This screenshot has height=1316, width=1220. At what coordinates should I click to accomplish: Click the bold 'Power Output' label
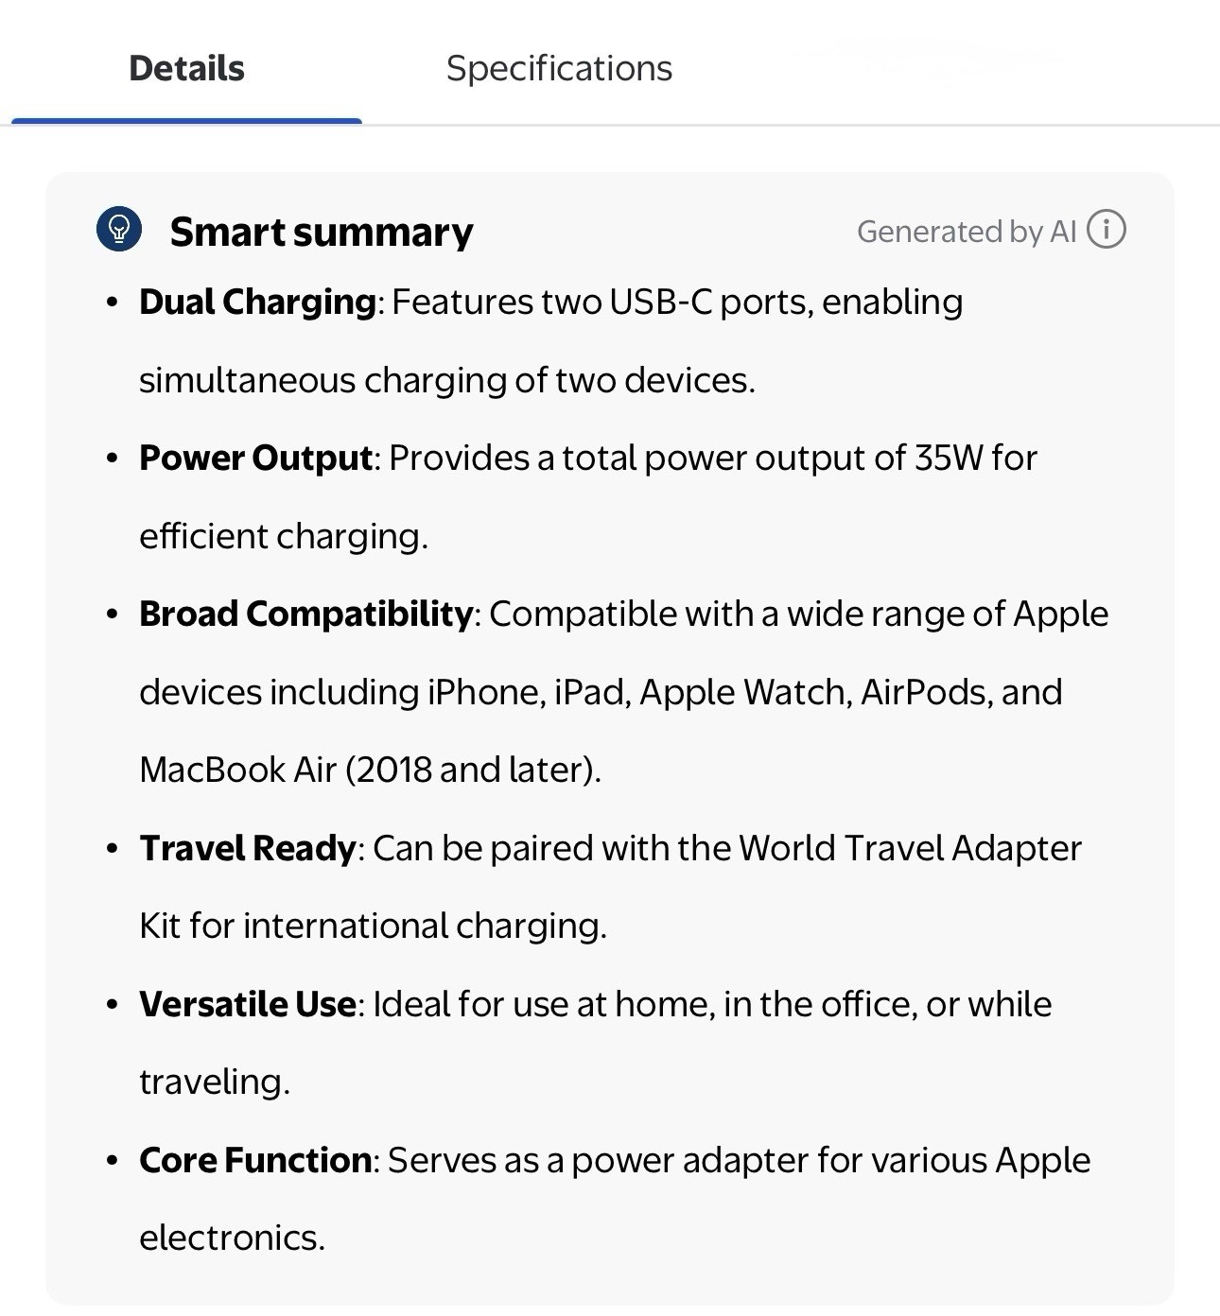click(x=255, y=459)
